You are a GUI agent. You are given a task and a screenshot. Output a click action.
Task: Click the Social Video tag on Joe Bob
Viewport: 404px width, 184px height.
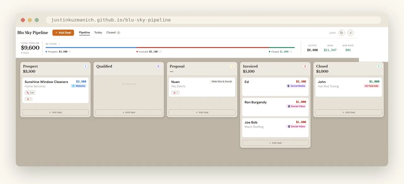click(296, 127)
